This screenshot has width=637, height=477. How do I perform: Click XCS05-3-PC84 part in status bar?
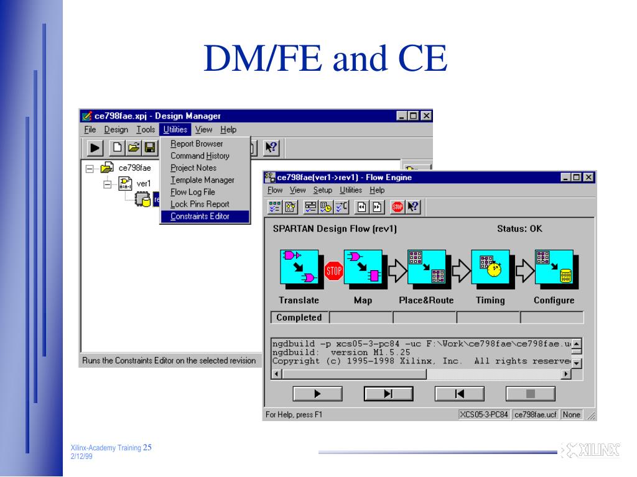[x=484, y=414]
